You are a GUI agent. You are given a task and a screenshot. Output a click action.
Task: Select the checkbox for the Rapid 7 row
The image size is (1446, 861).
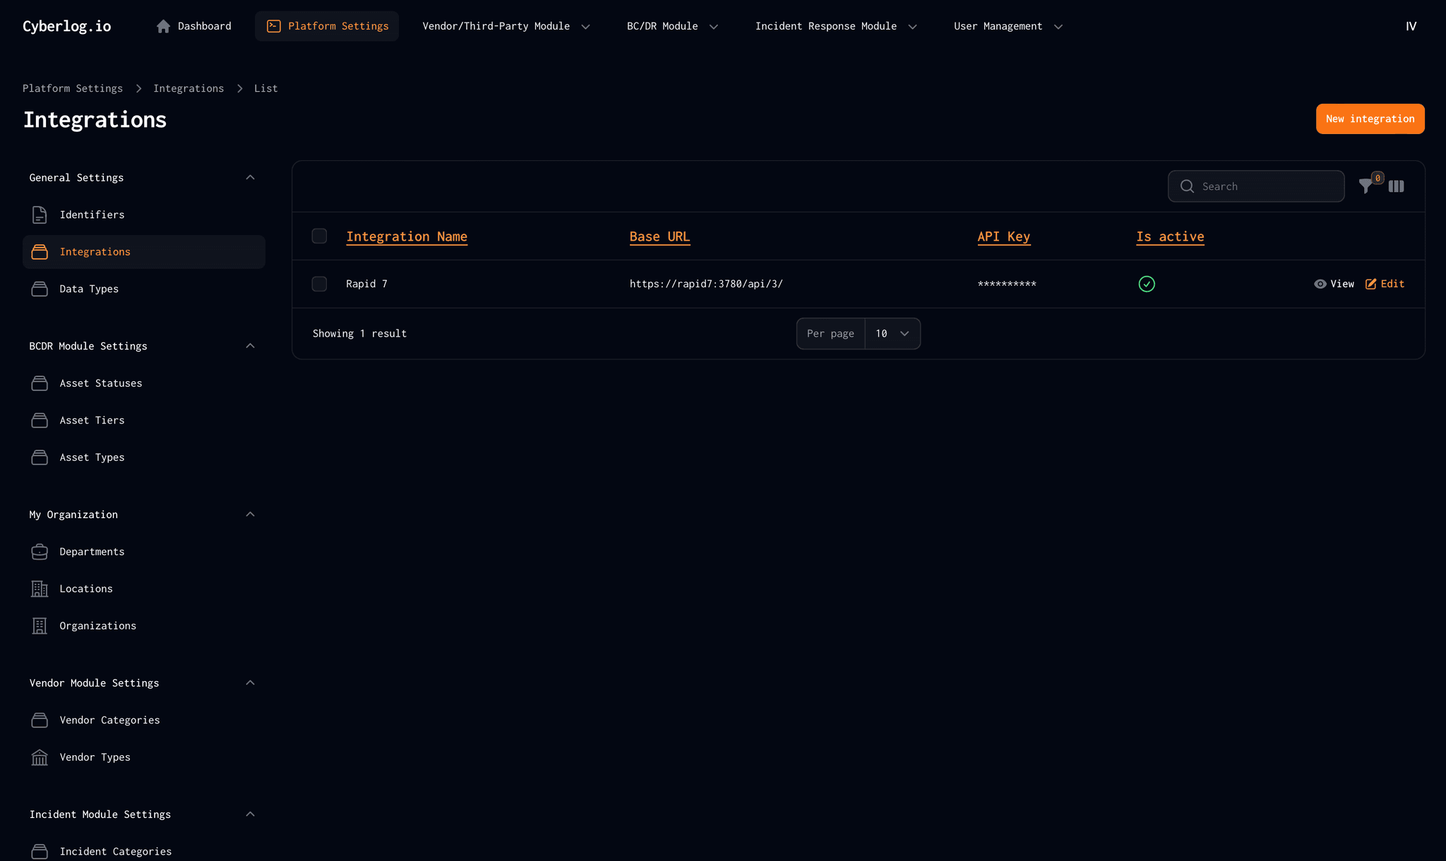(319, 284)
